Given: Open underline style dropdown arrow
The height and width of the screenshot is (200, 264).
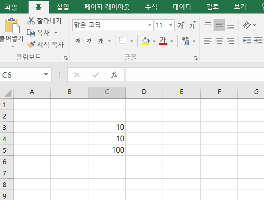Looking at the screenshot, I should coord(109,41).
